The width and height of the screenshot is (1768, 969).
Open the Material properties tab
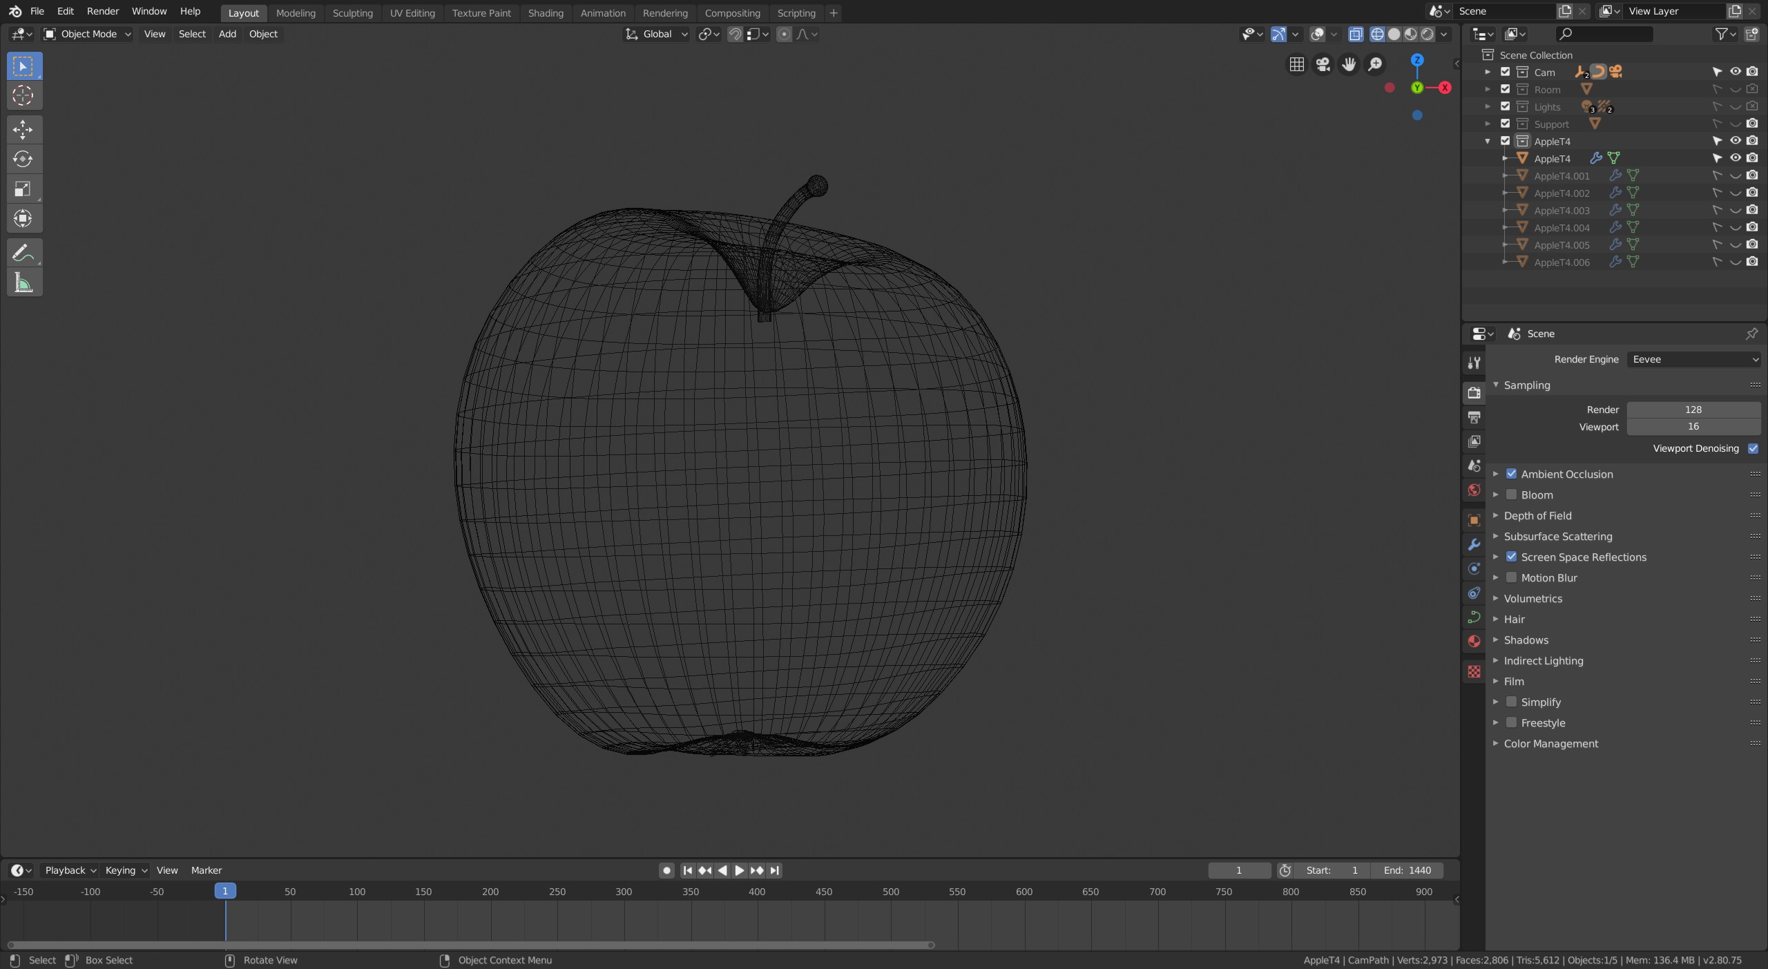(x=1474, y=641)
